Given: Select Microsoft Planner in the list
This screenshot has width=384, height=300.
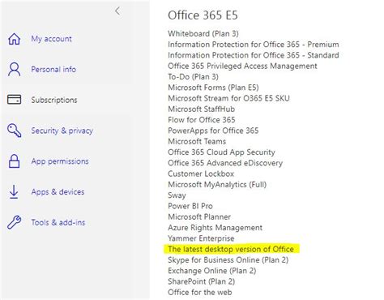Looking at the screenshot, I should [x=199, y=216].
